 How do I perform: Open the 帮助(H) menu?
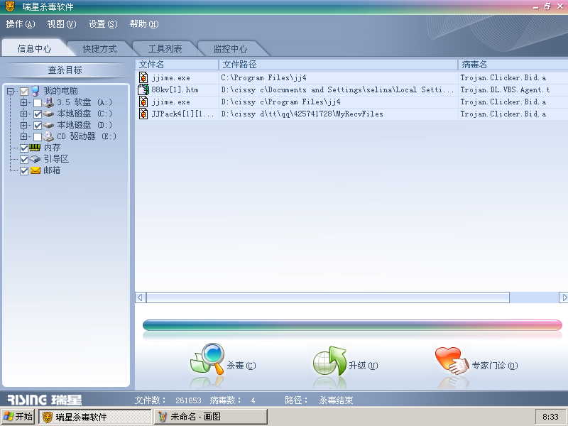pyautogui.click(x=144, y=24)
